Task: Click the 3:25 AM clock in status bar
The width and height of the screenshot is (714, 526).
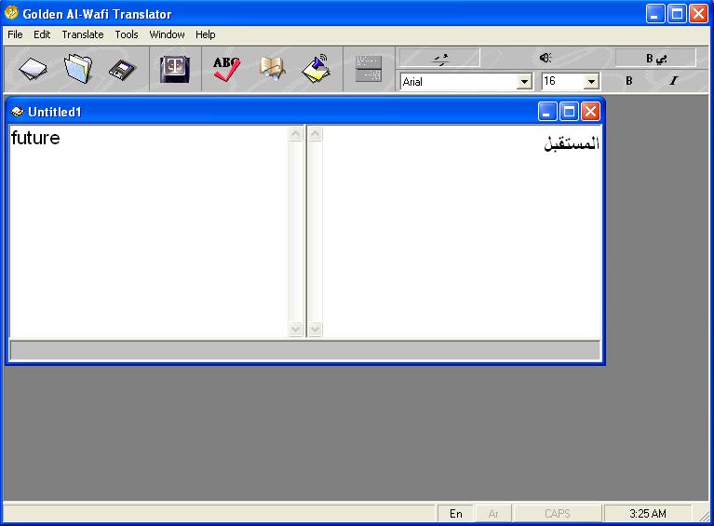Action: pos(648,514)
